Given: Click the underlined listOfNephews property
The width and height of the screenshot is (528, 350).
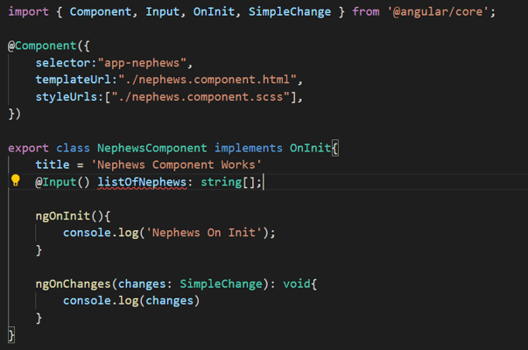Looking at the screenshot, I should [x=142, y=182].
